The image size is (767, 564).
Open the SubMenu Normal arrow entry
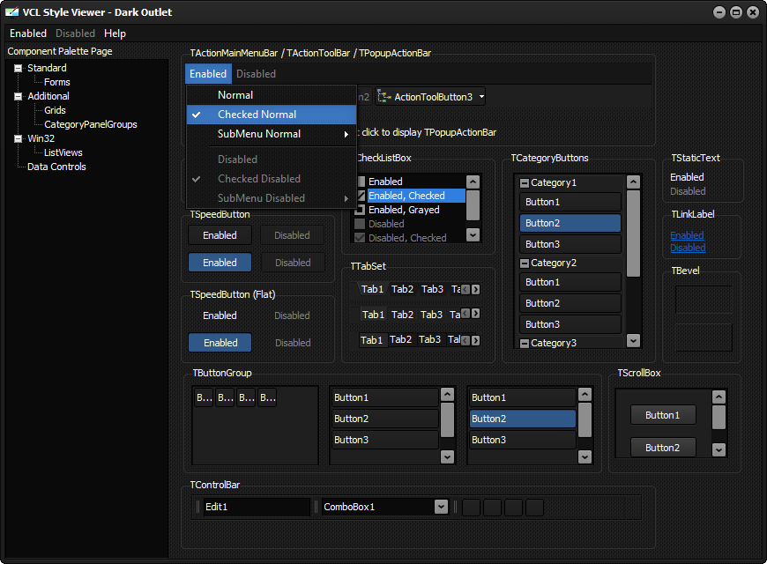pos(272,134)
